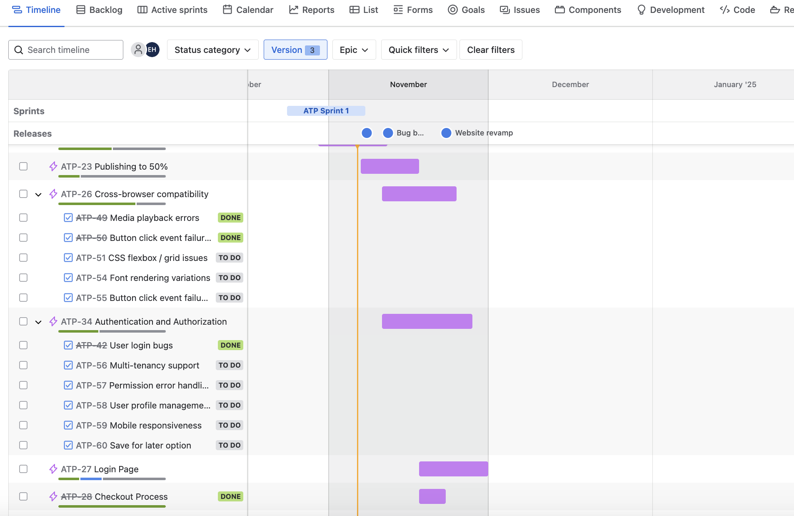Open the EH avatar filter
This screenshot has width=794, height=516.
152,49
